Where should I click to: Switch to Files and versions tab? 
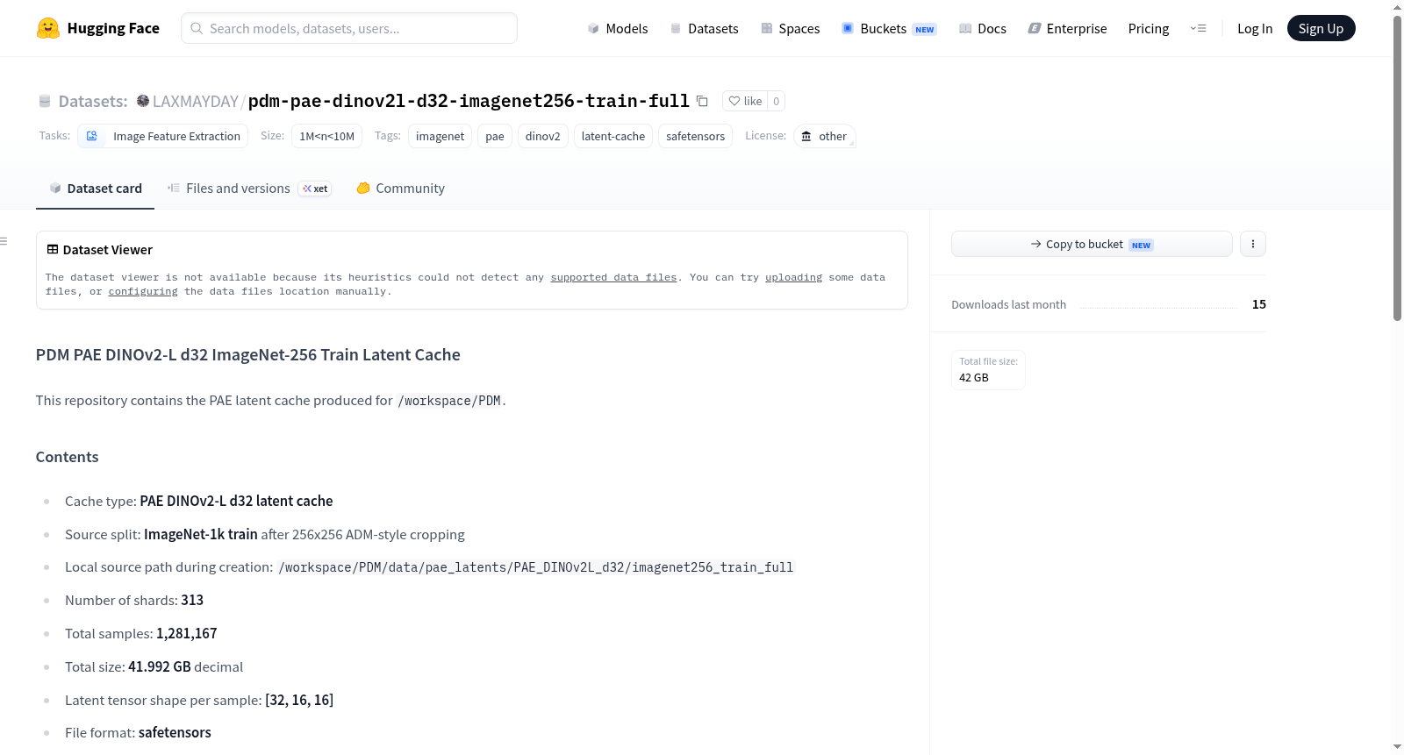click(249, 189)
